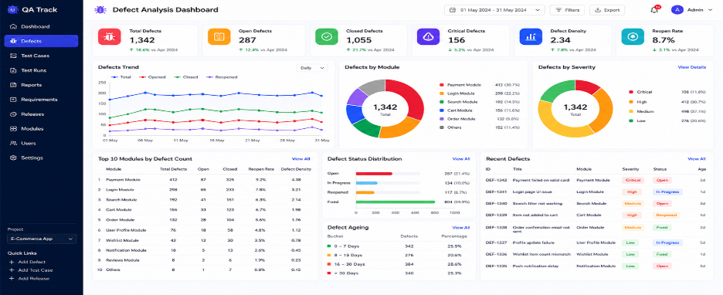This screenshot has height=295, width=723.
Task: Click the Reopen Rate eye icon
Action: click(x=633, y=37)
